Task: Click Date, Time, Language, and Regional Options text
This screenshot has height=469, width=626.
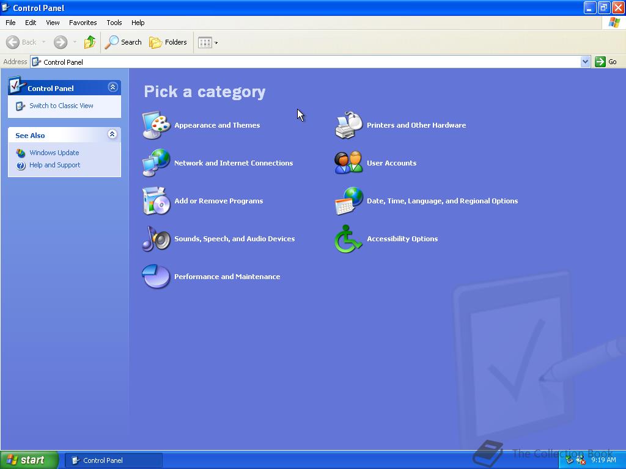Action: (x=443, y=201)
